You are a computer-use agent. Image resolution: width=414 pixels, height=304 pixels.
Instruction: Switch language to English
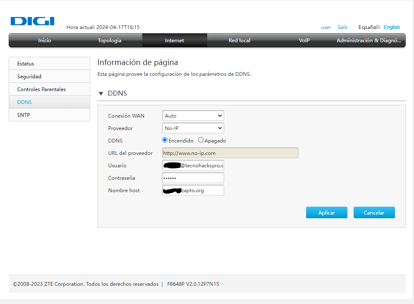coord(392,27)
